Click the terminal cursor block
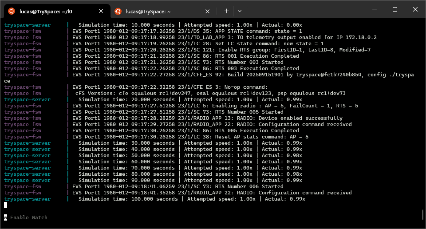Image resolution: width=426 pixels, height=229 pixels. [5, 205]
